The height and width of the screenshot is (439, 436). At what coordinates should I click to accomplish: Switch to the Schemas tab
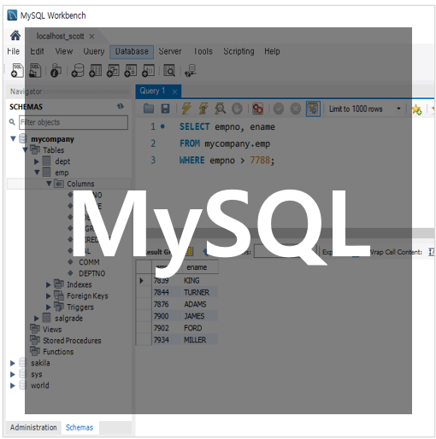80,427
